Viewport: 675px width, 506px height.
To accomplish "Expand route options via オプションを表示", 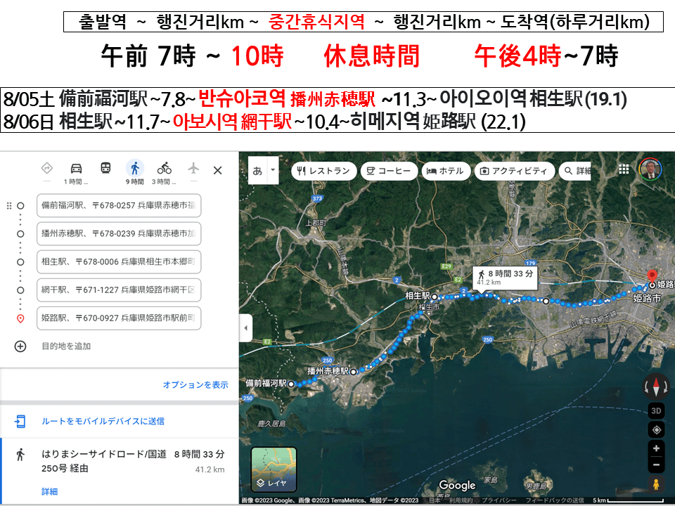I will coord(195,384).
